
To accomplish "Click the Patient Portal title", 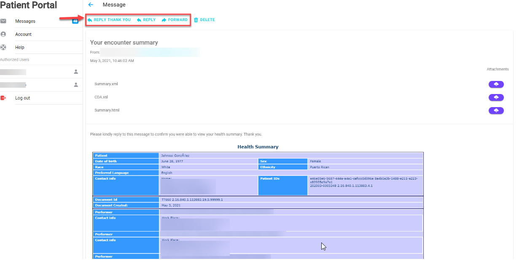I will [29, 5].
